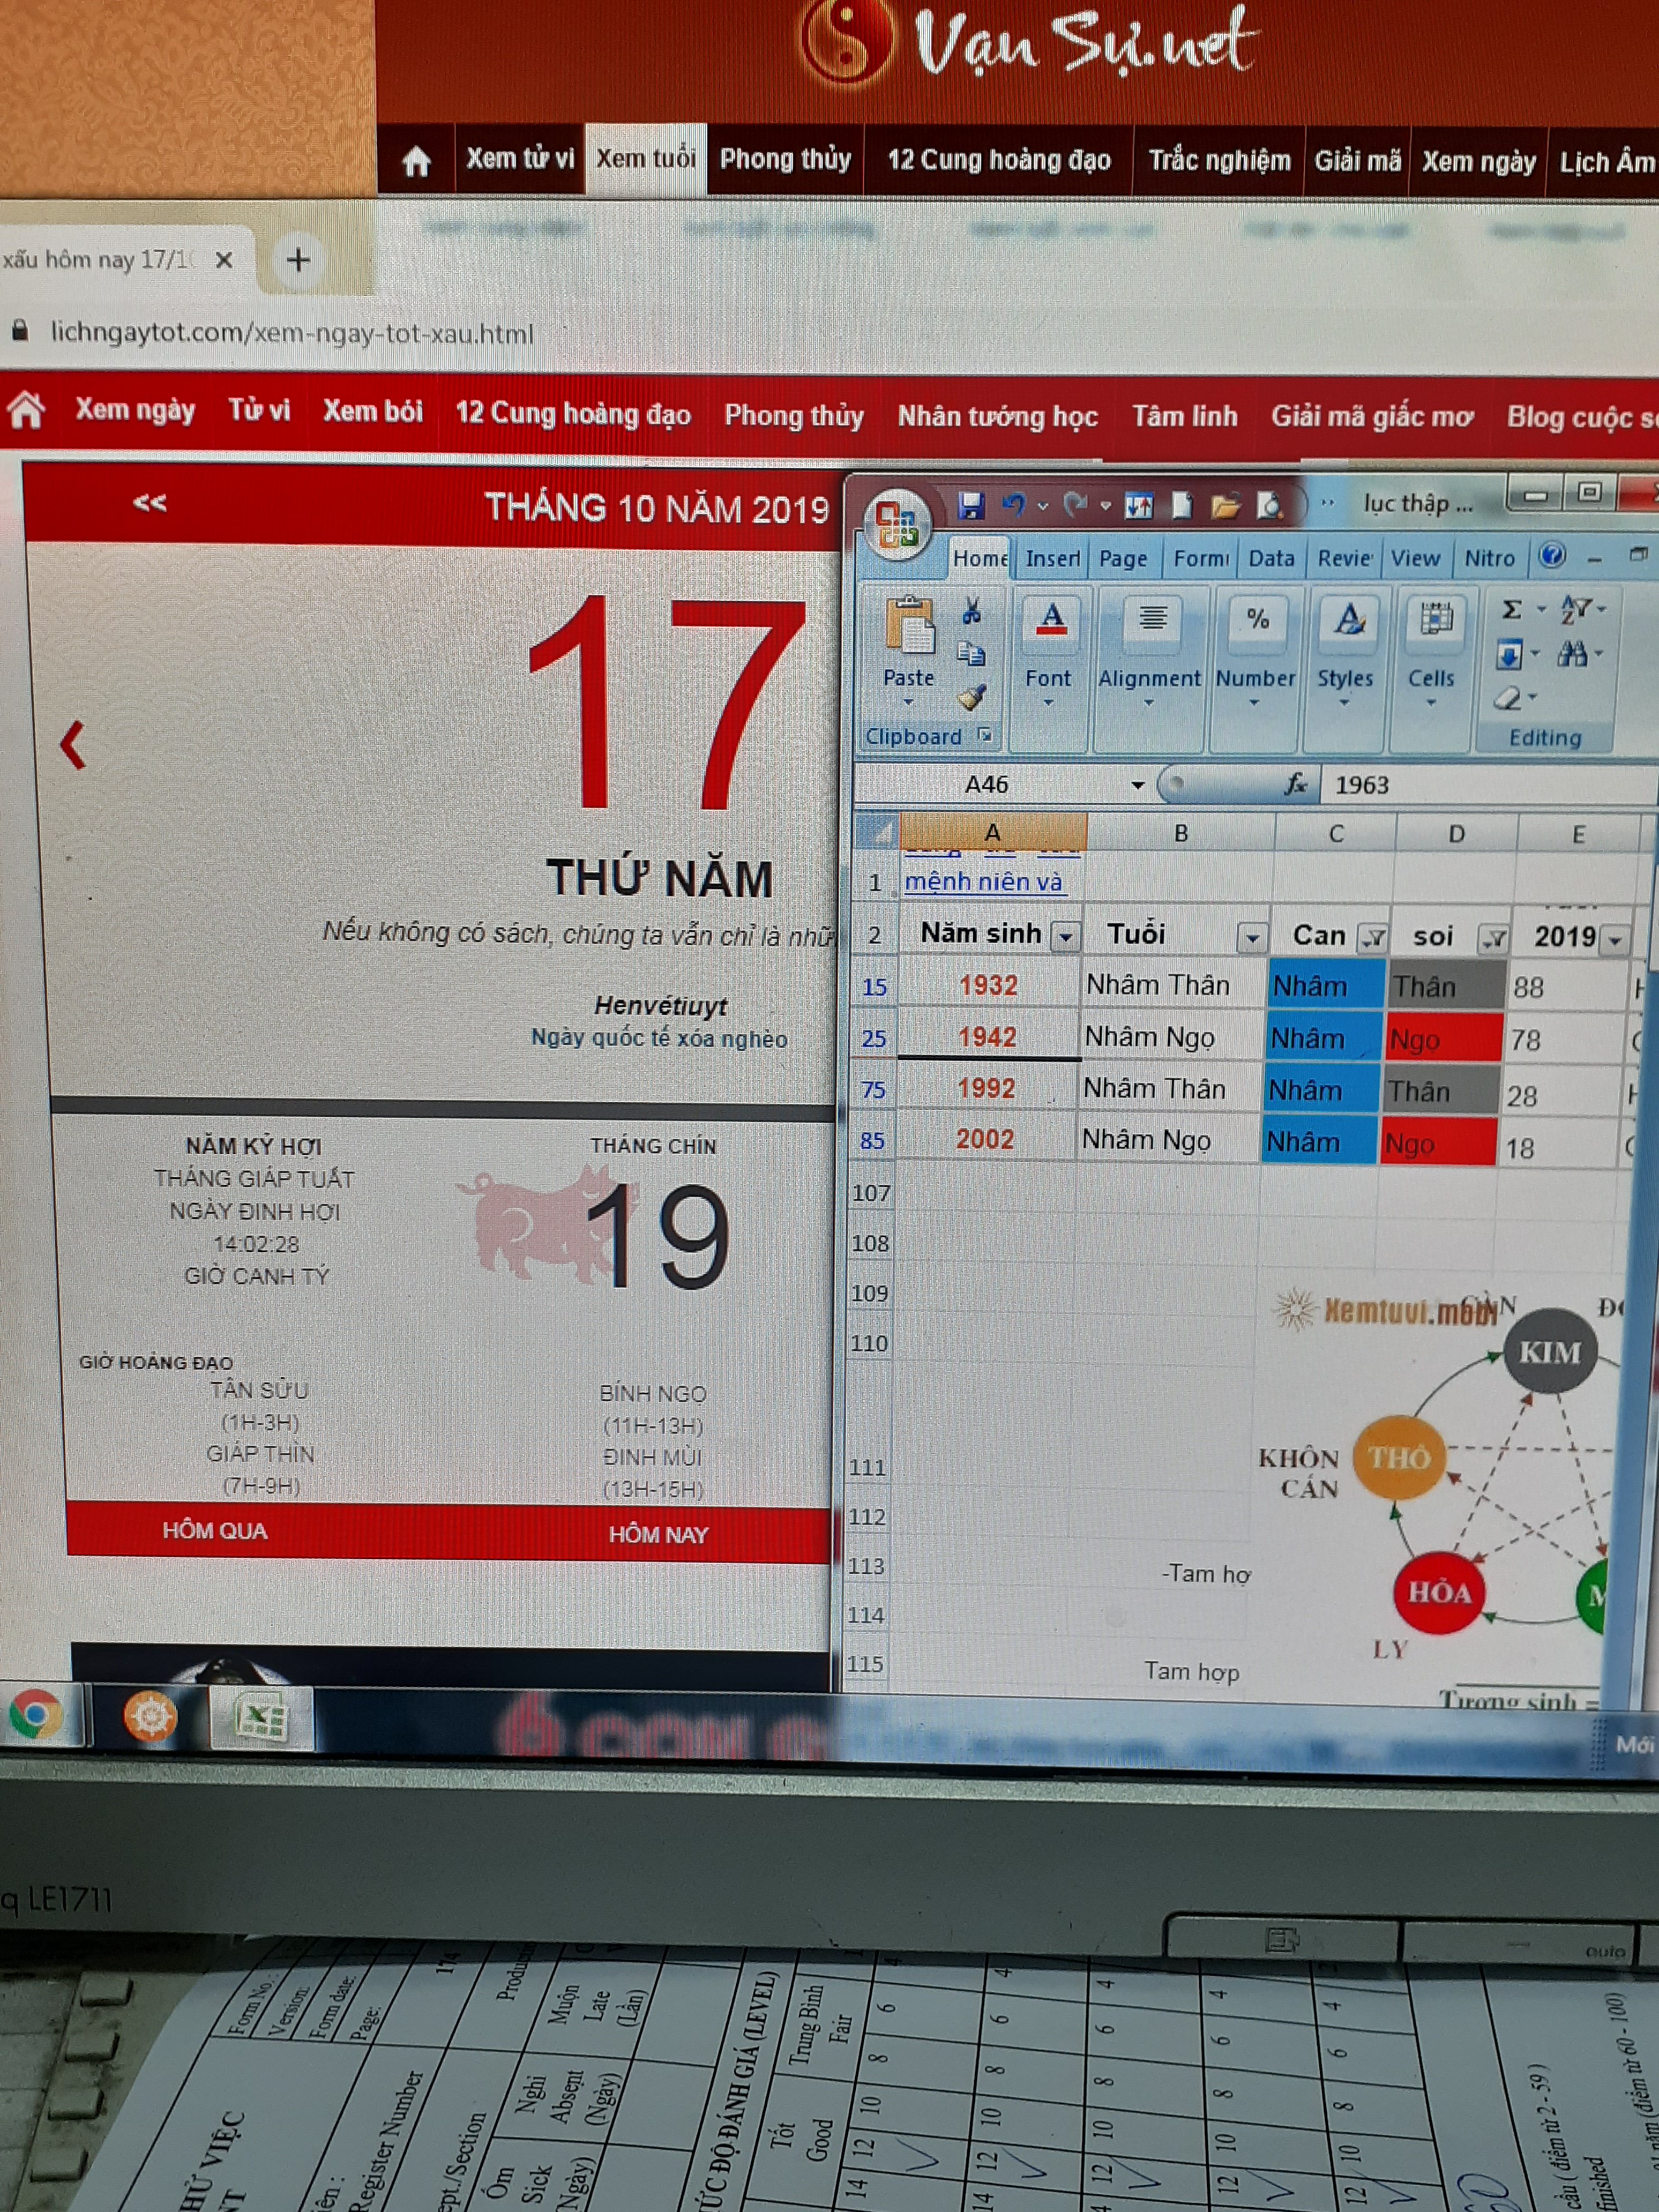Viewport: 1659px width, 2212px height.
Task: Expand the Paste options dropdown
Action: 908,702
